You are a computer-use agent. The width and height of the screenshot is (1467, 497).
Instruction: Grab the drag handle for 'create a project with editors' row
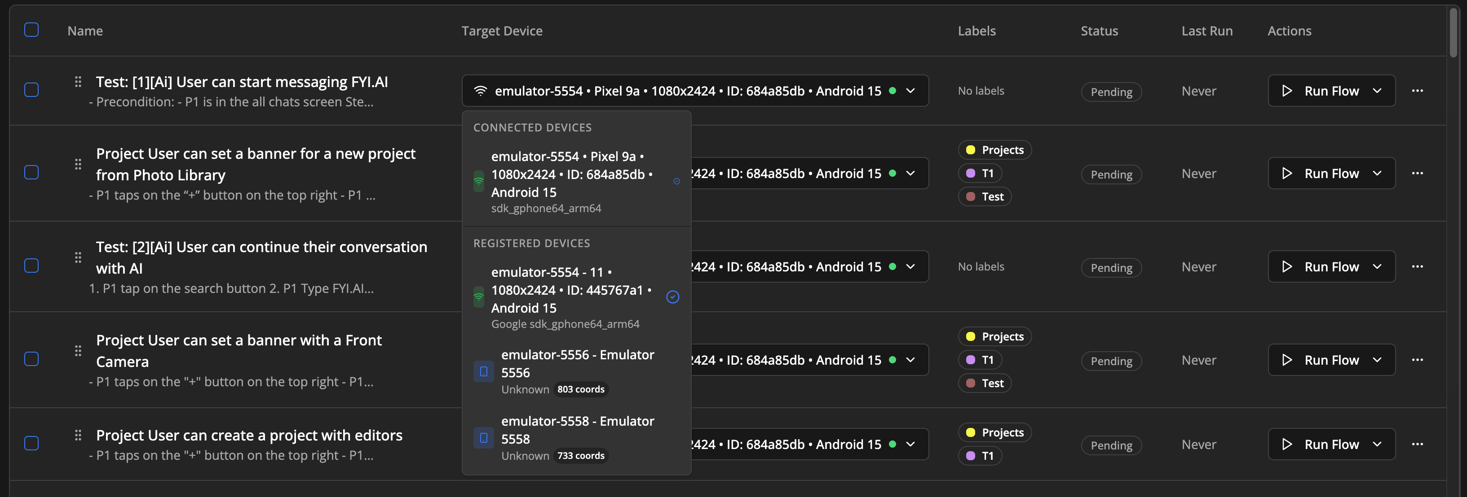point(78,436)
